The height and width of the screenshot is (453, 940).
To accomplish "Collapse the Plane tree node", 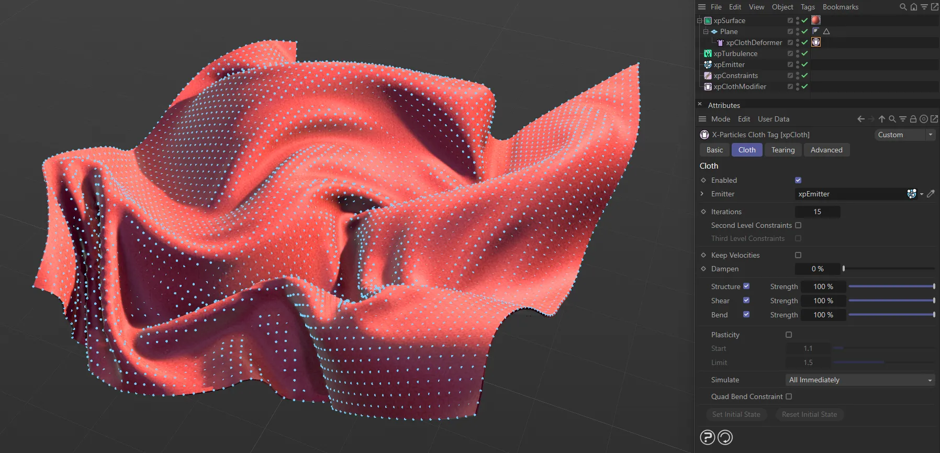I will [706, 31].
